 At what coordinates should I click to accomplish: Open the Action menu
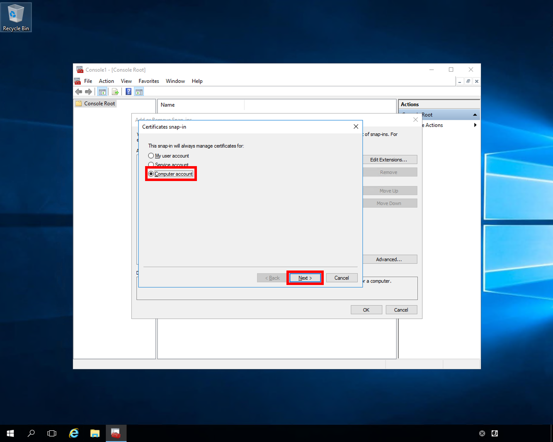(107, 81)
